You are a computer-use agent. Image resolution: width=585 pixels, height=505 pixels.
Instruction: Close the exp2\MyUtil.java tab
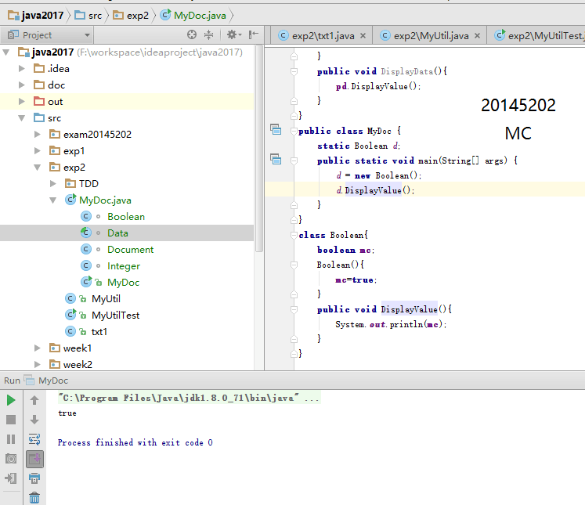click(477, 36)
